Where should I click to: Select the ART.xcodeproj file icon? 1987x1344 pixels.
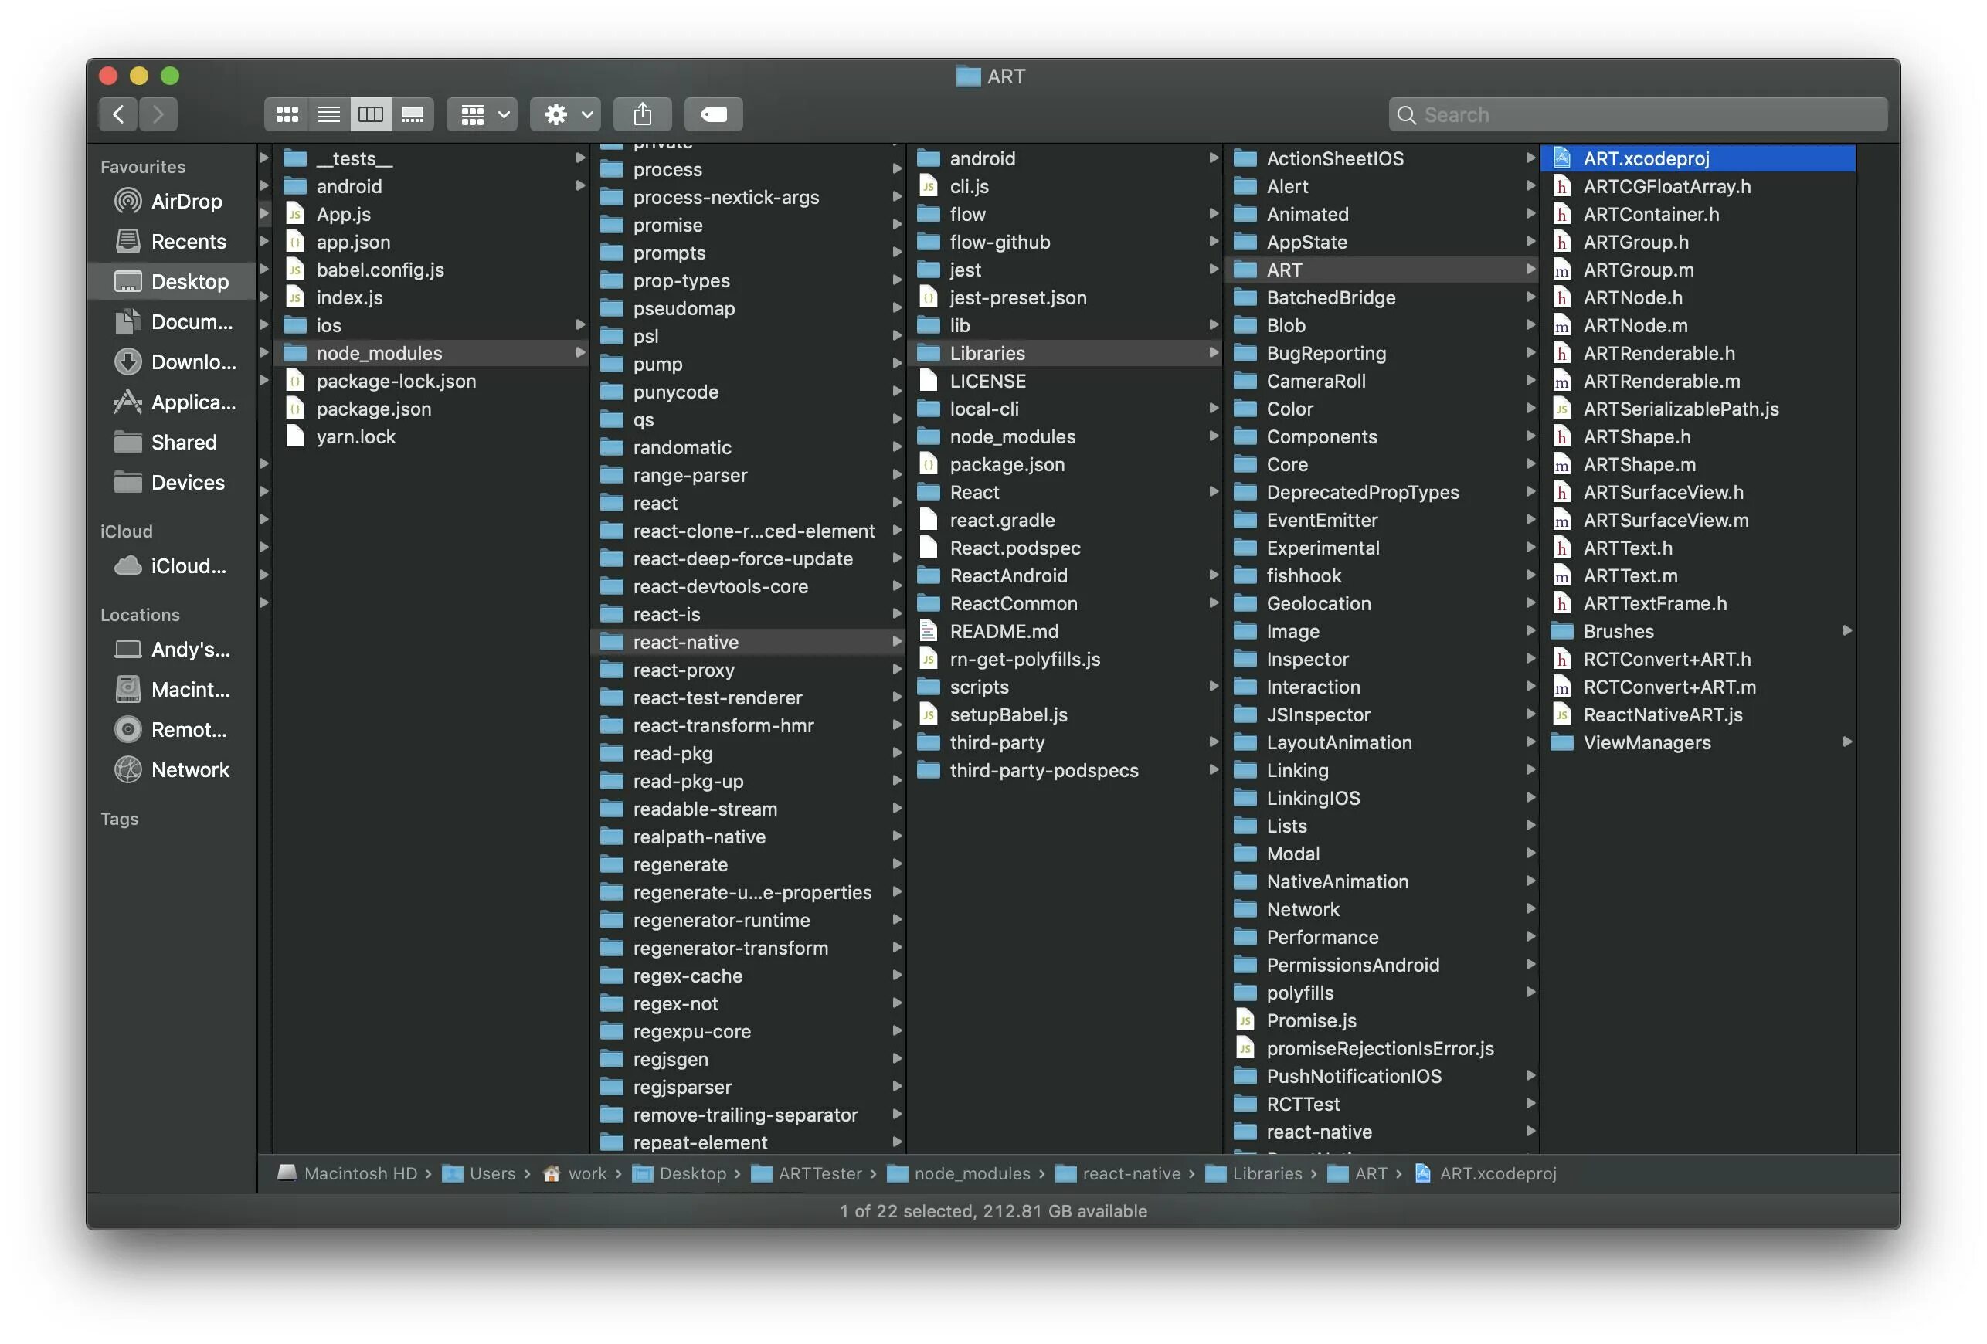click(x=1562, y=158)
